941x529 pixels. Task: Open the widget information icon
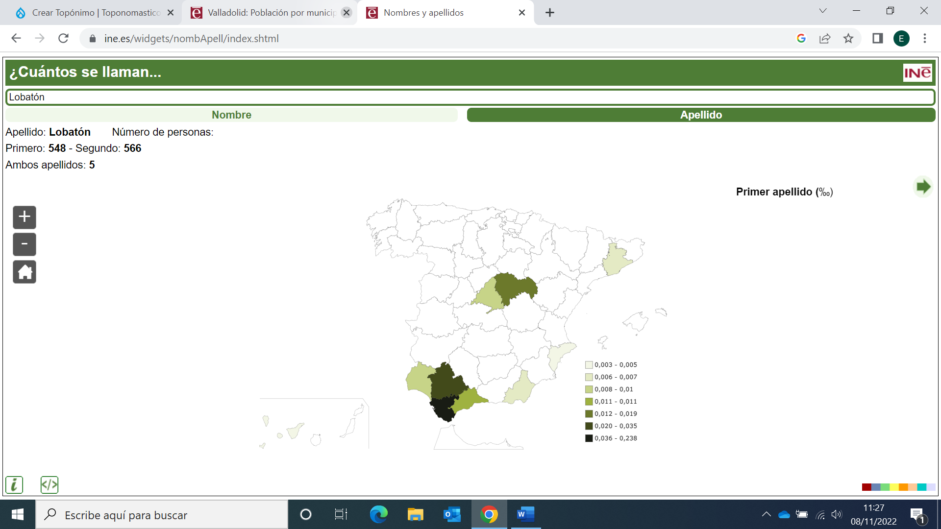(x=14, y=485)
